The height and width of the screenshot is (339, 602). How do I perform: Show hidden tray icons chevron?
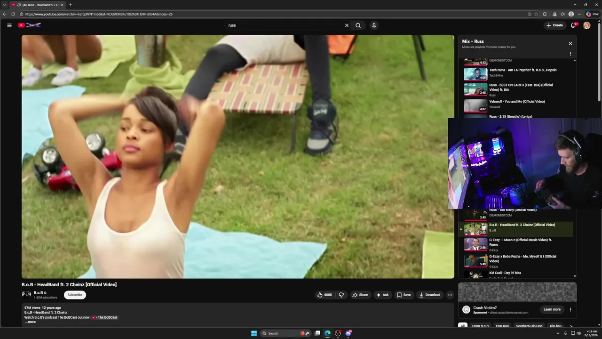coord(557,333)
